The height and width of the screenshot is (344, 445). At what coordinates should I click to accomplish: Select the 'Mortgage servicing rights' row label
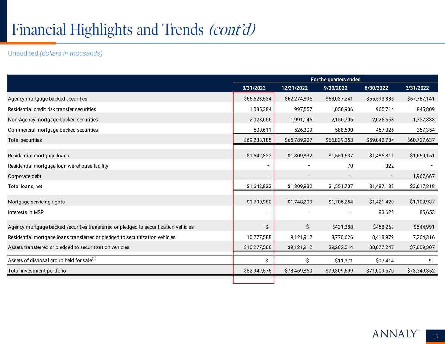coord(36,202)
